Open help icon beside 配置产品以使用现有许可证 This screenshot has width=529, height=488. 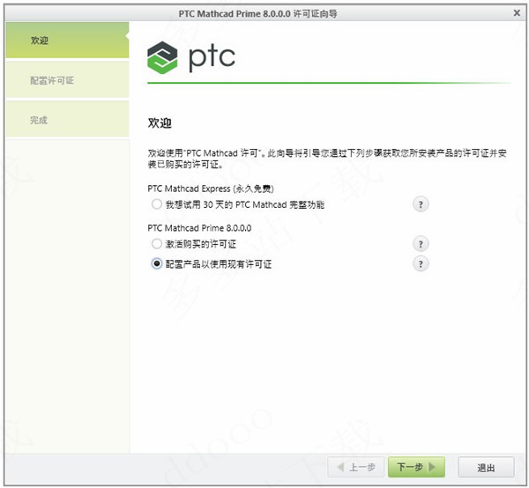[421, 263]
